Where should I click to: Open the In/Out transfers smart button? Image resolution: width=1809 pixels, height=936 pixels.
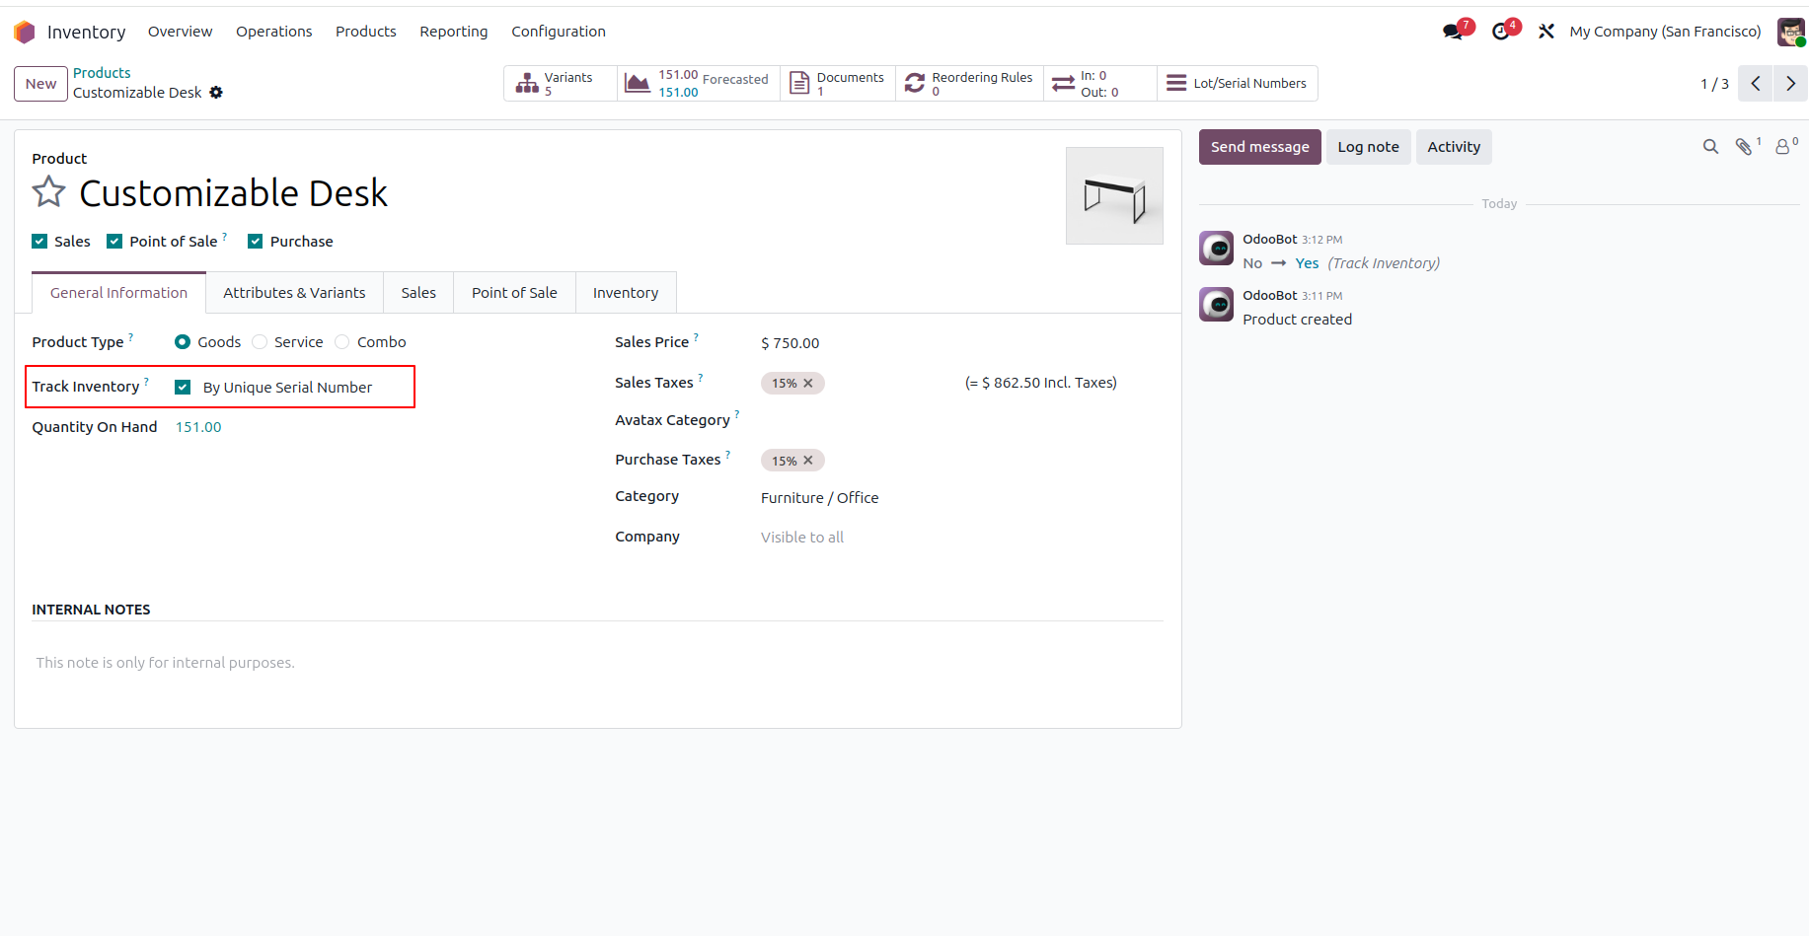pos(1100,84)
